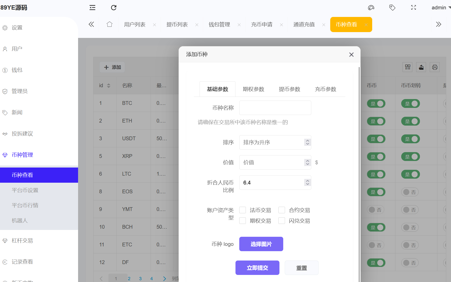Click the export table icon
The image size is (451, 282).
[421, 67]
